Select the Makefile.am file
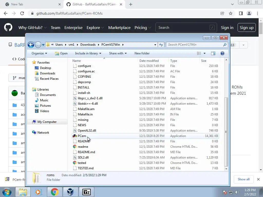 pyautogui.click(x=86, y=109)
